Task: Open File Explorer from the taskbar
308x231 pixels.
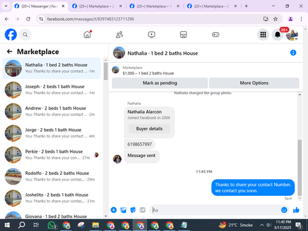Action: [95, 225]
